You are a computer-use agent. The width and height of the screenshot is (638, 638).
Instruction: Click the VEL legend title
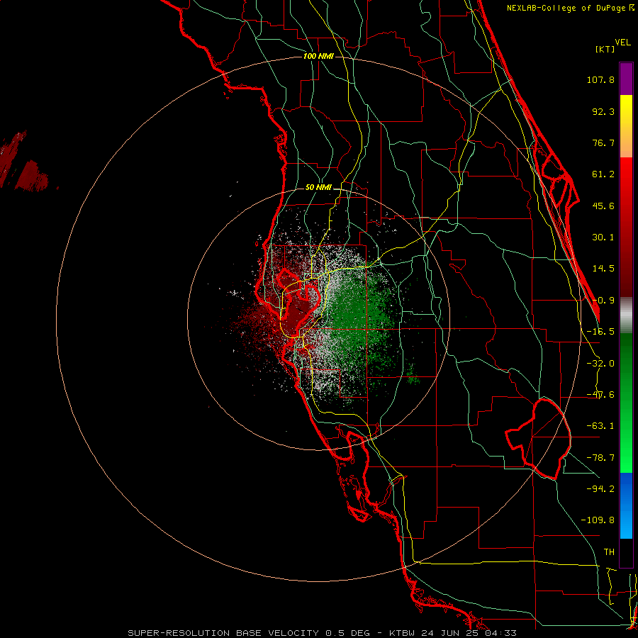pyautogui.click(x=622, y=43)
